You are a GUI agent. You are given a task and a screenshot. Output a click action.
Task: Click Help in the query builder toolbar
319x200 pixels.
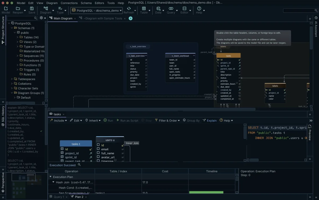(x=226, y=120)
